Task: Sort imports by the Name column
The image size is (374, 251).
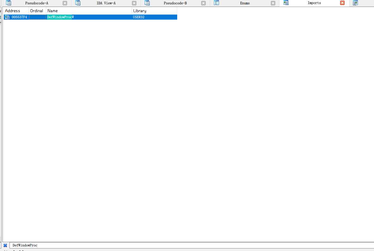Action: click(x=89, y=11)
